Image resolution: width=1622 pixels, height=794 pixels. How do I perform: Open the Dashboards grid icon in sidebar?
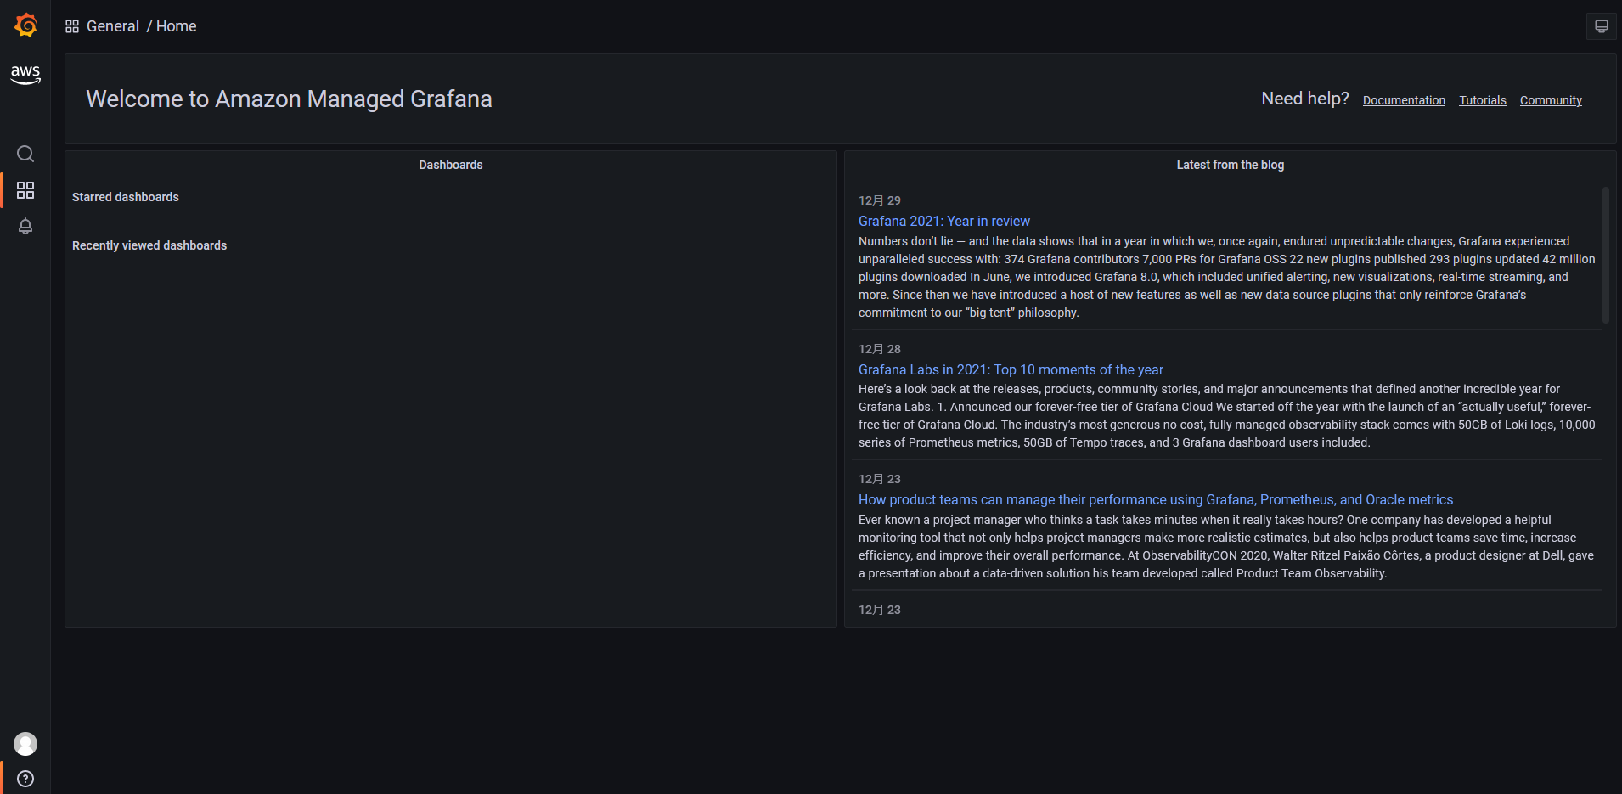25,190
